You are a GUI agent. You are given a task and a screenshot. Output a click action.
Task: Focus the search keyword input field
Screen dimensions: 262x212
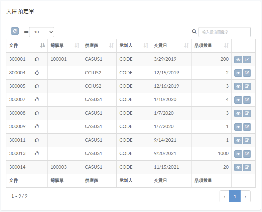(x=225, y=32)
